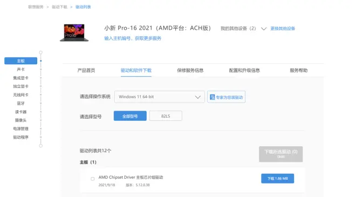The width and height of the screenshot is (356, 197).
Task: Click 输入主机编号，获取更多服务 link
Action: (x=133, y=38)
